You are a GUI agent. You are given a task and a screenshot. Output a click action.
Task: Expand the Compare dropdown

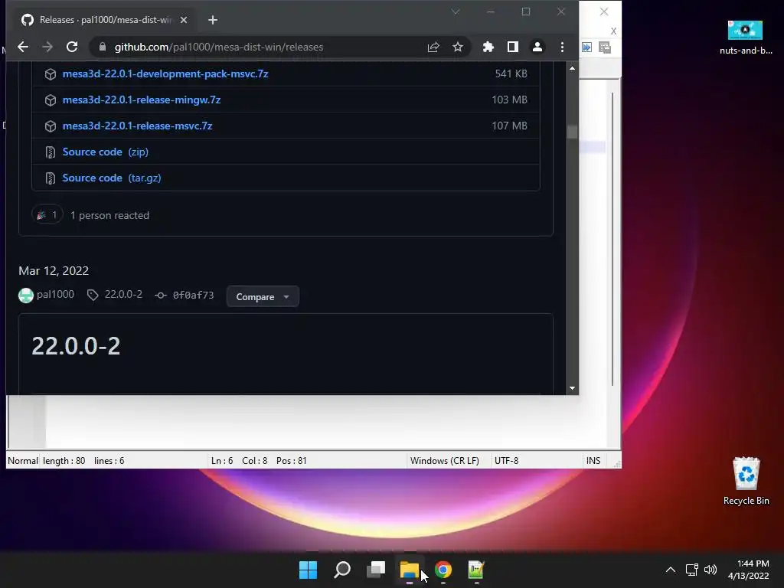[263, 296]
